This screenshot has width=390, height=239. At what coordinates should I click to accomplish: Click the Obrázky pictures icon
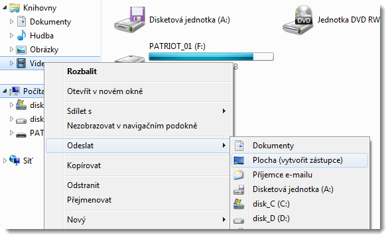21,50
